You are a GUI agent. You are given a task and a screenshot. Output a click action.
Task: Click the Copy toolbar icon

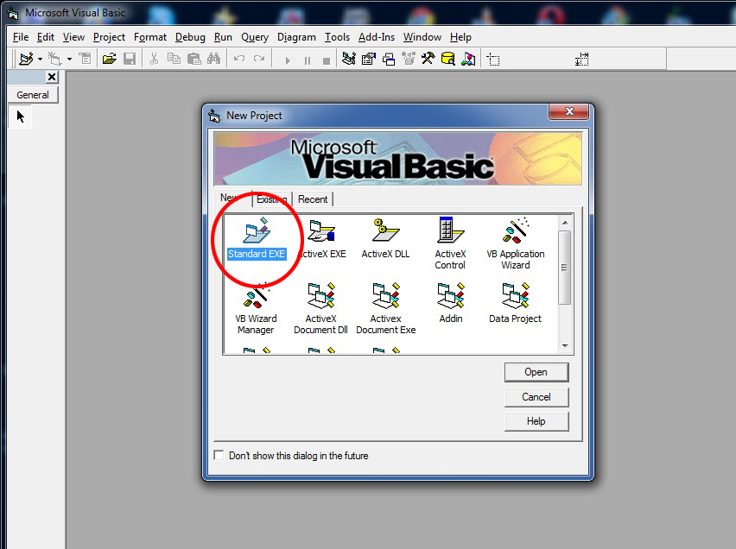pos(174,59)
